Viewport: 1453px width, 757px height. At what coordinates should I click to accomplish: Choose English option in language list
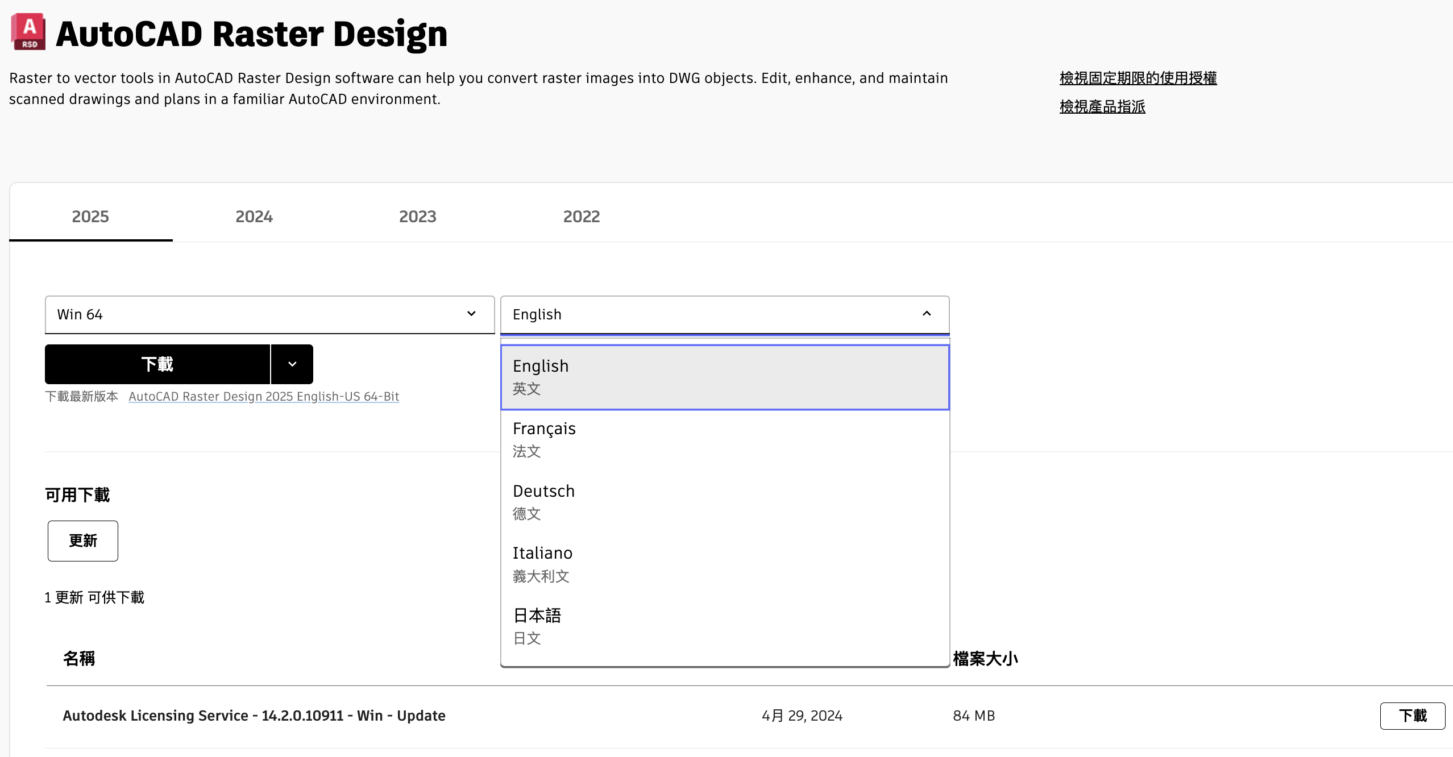click(724, 377)
